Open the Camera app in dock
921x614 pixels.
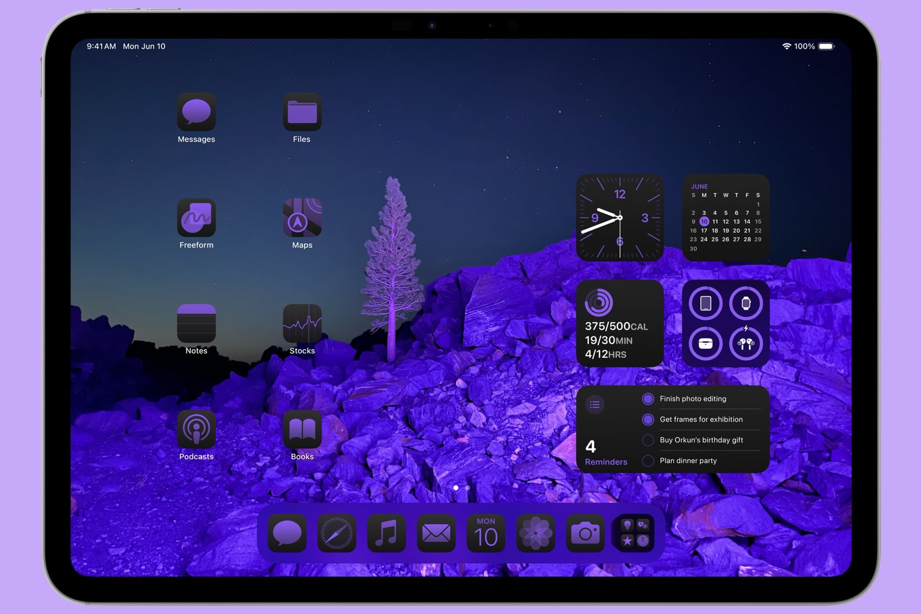tap(585, 533)
